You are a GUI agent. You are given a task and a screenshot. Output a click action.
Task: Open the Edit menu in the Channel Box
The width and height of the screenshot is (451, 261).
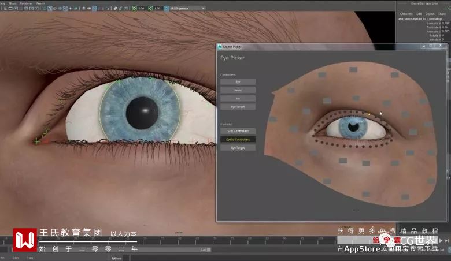click(x=419, y=14)
